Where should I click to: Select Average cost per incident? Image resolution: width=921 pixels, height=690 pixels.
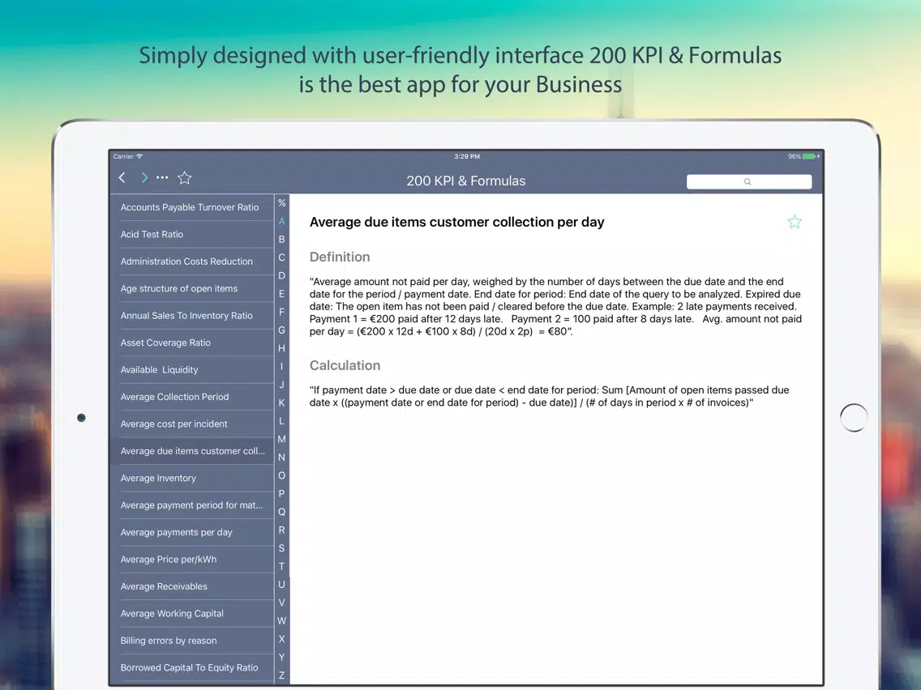pyautogui.click(x=191, y=424)
